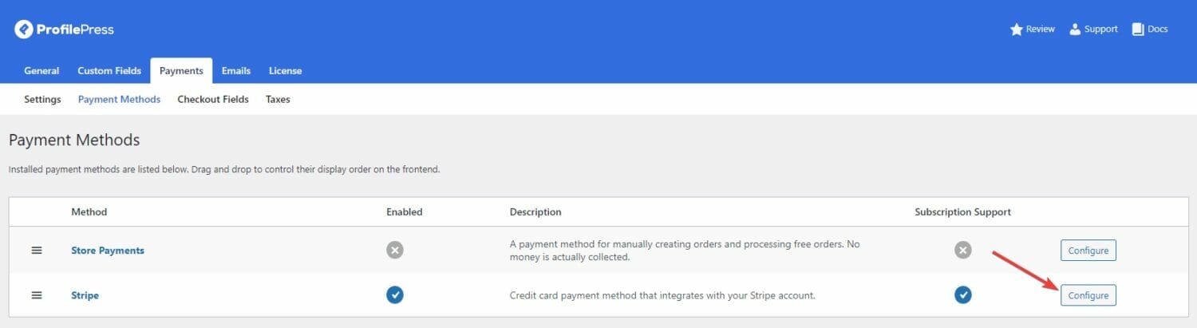Go to the License tab
The width and height of the screenshot is (1197, 328).
pyautogui.click(x=285, y=71)
